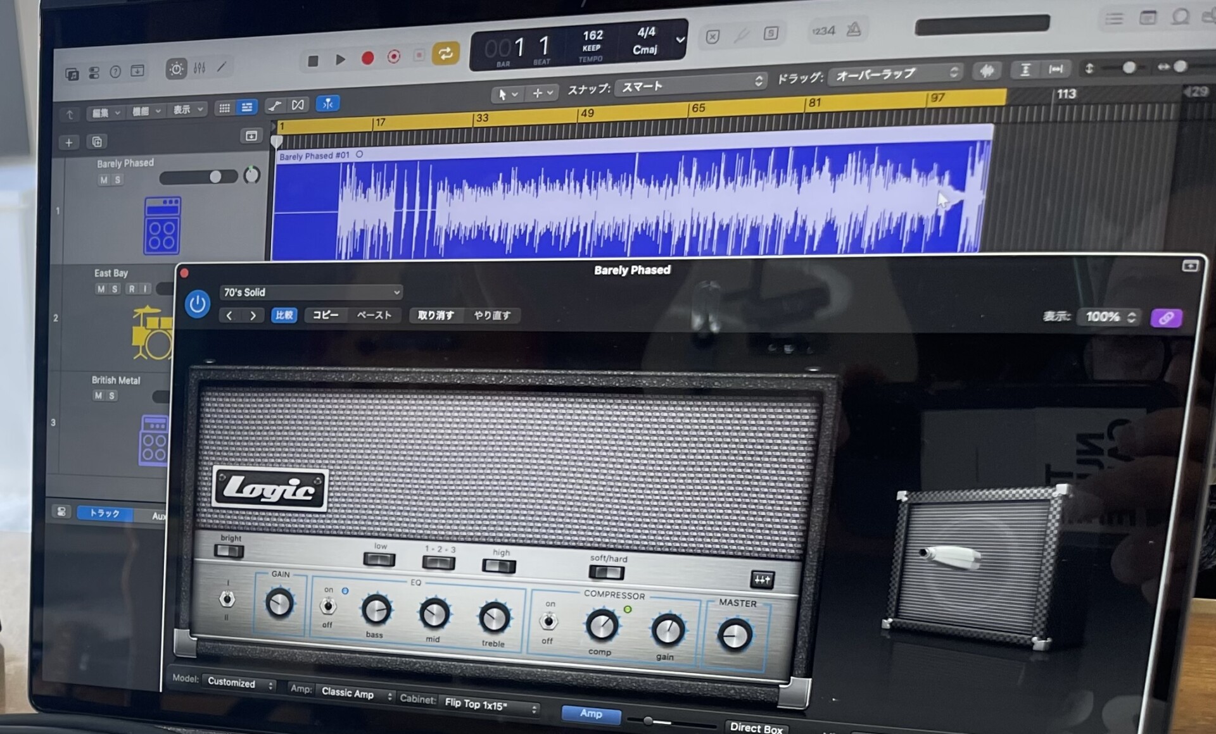Toggle the plugin power button

198,304
